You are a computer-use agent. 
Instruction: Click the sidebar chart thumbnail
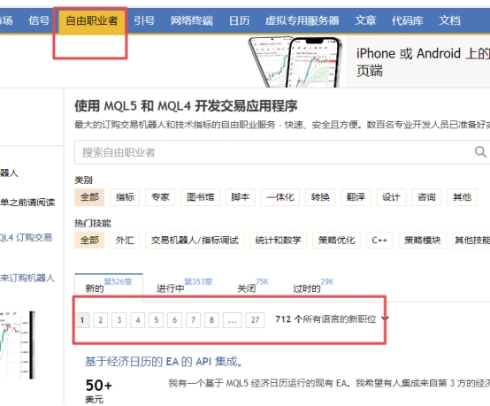[17, 345]
